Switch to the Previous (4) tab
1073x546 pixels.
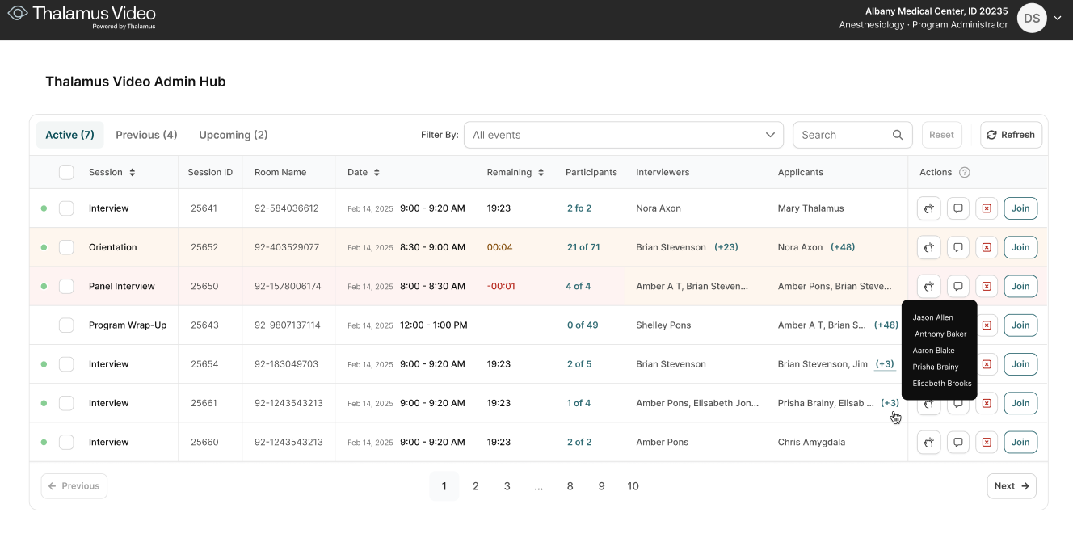tap(146, 134)
